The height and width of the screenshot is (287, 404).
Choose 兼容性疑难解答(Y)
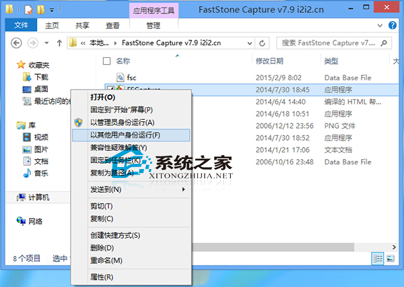pyautogui.click(x=131, y=148)
